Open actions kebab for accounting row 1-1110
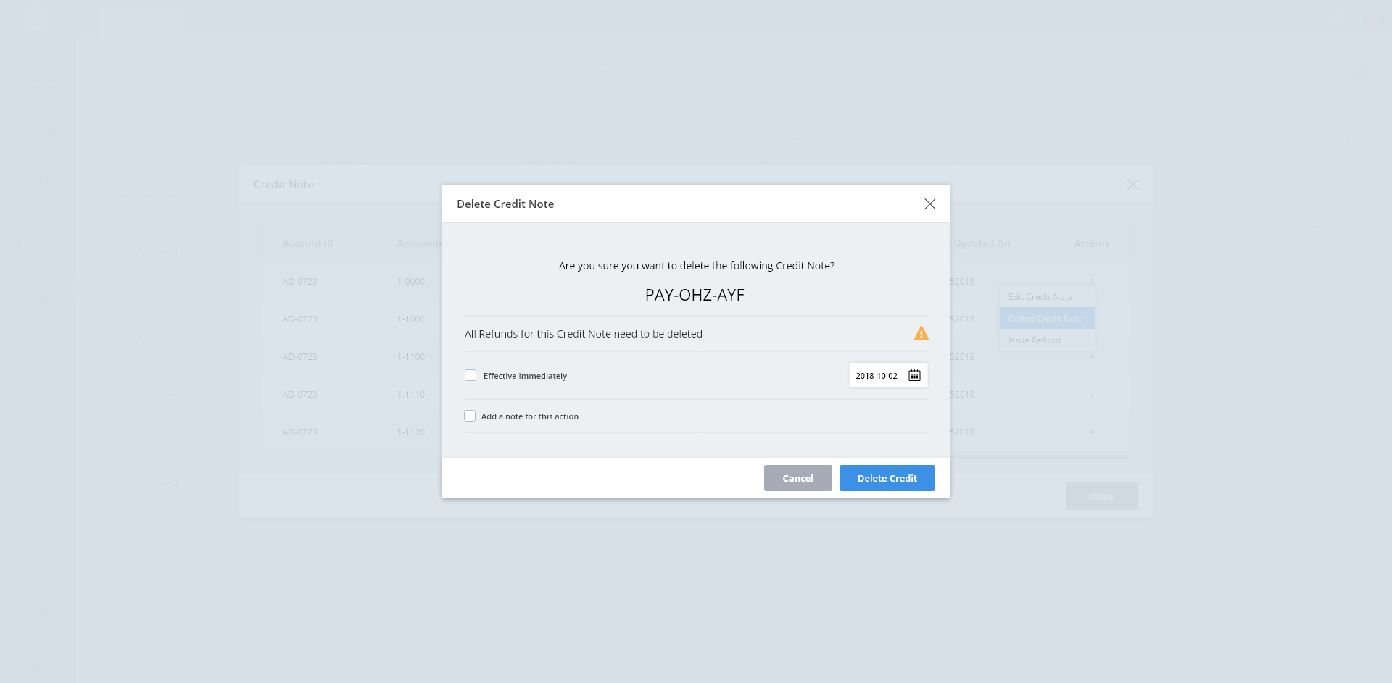 (1091, 395)
